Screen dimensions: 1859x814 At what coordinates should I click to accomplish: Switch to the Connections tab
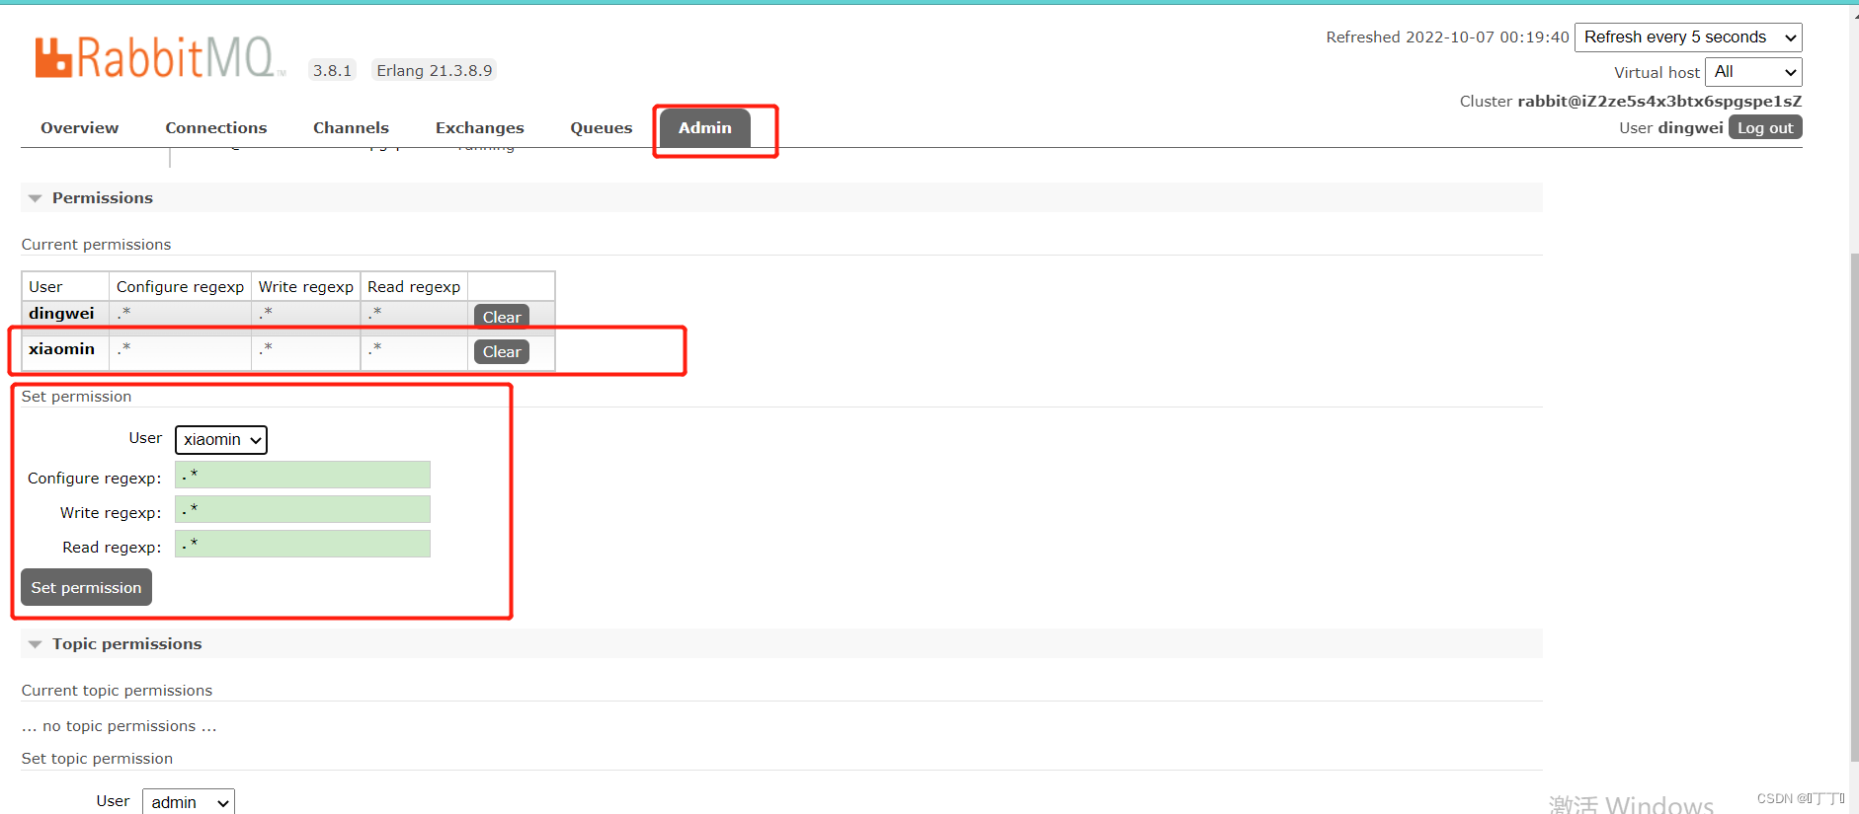[215, 128]
